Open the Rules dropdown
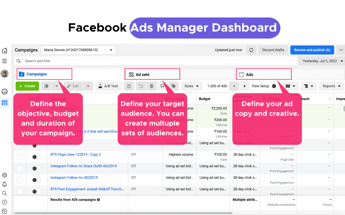The image size is (345, 215). click(191, 86)
